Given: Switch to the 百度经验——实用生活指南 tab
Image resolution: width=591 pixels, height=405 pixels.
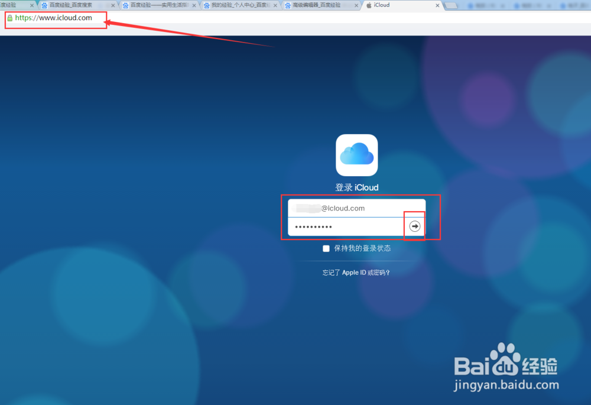Looking at the screenshot, I should 160,5.
